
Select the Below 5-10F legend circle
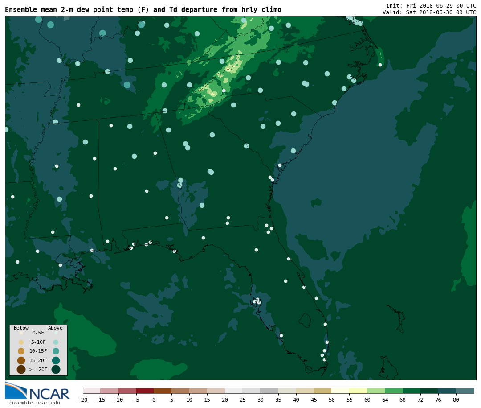[x=21, y=342]
